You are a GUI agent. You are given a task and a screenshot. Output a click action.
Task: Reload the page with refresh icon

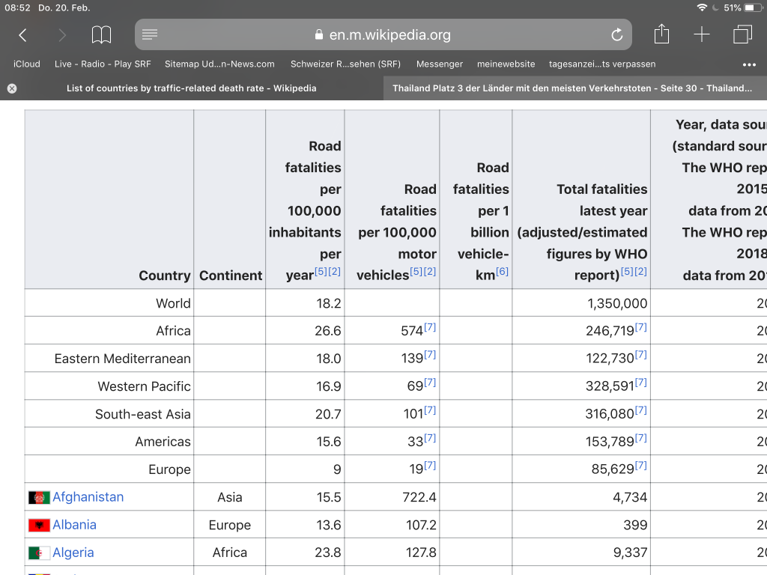617,34
